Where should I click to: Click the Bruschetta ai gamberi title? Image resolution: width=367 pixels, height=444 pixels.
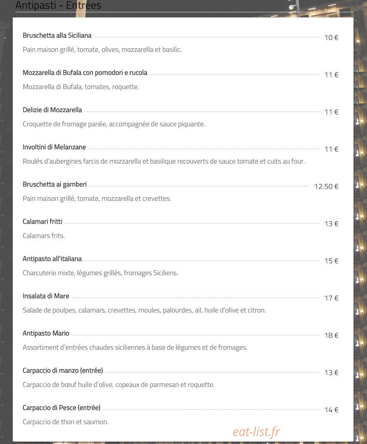(55, 184)
